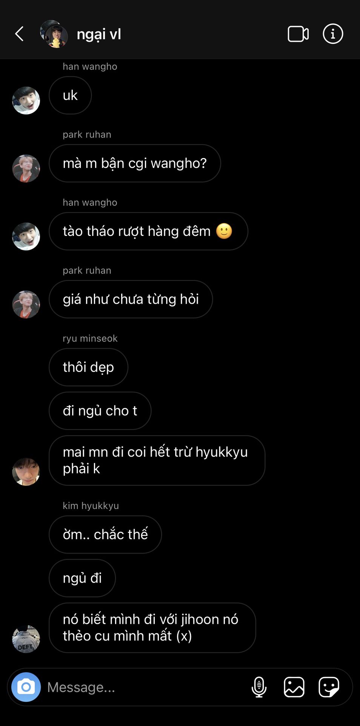Start a video call
The height and width of the screenshot is (726, 360).
pos(298,34)
